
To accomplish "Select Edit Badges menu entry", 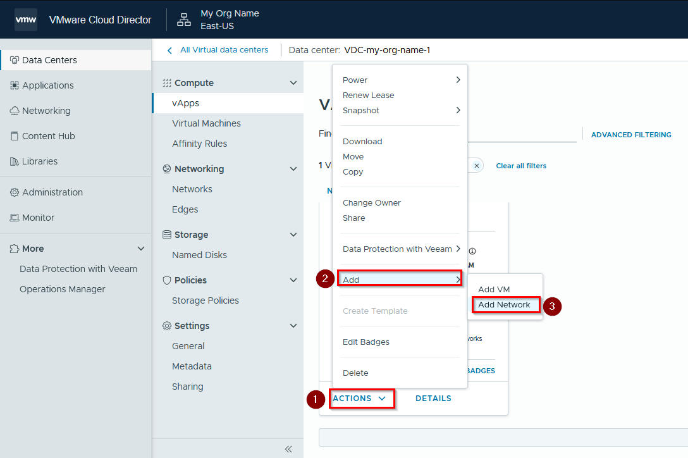I will coord(366,342).
